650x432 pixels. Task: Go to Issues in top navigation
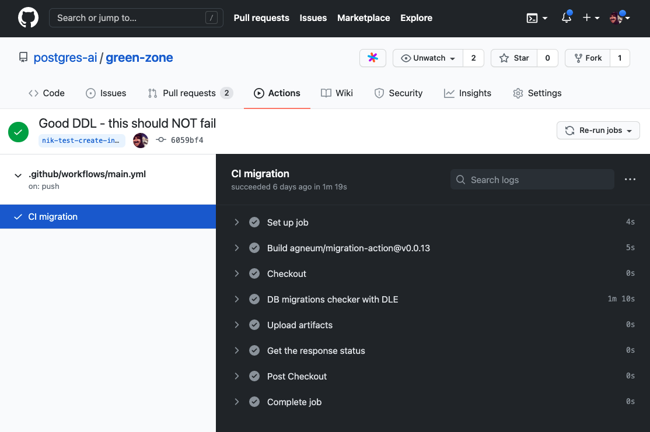(313, 18)
